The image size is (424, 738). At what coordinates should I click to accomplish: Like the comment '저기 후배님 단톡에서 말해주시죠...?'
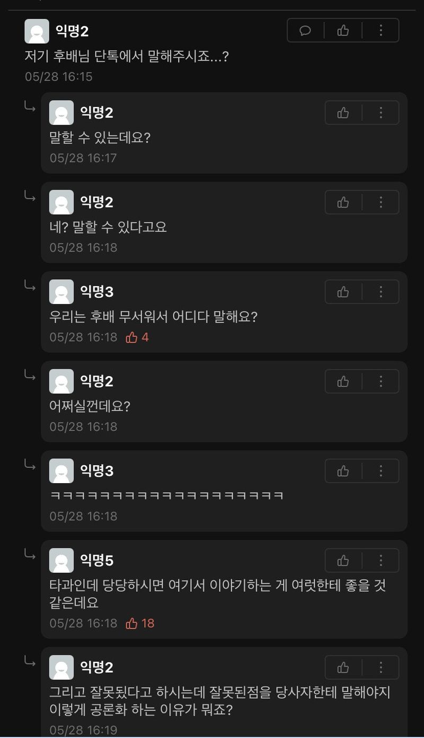coord(343,31)
